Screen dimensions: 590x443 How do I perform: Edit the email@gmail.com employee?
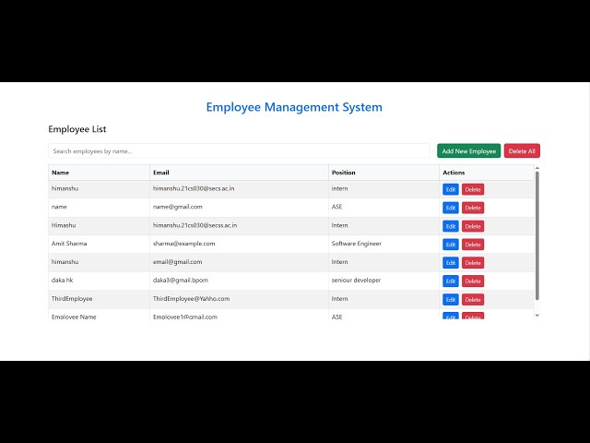click(x=451, y=262)
